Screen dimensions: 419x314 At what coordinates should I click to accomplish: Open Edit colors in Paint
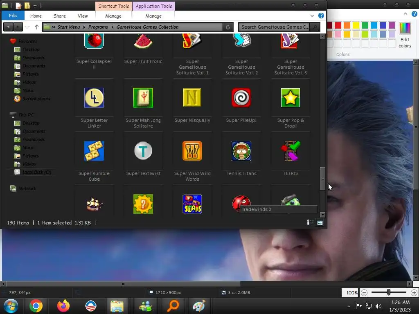tap(405, 36)
